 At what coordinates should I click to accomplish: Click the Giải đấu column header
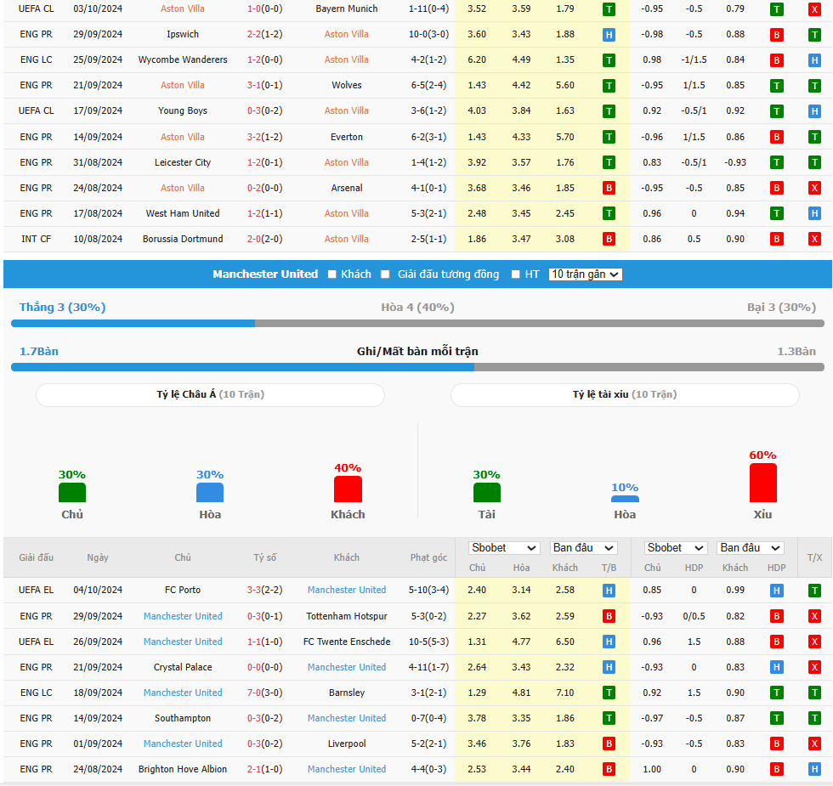(x=36, y=557)
